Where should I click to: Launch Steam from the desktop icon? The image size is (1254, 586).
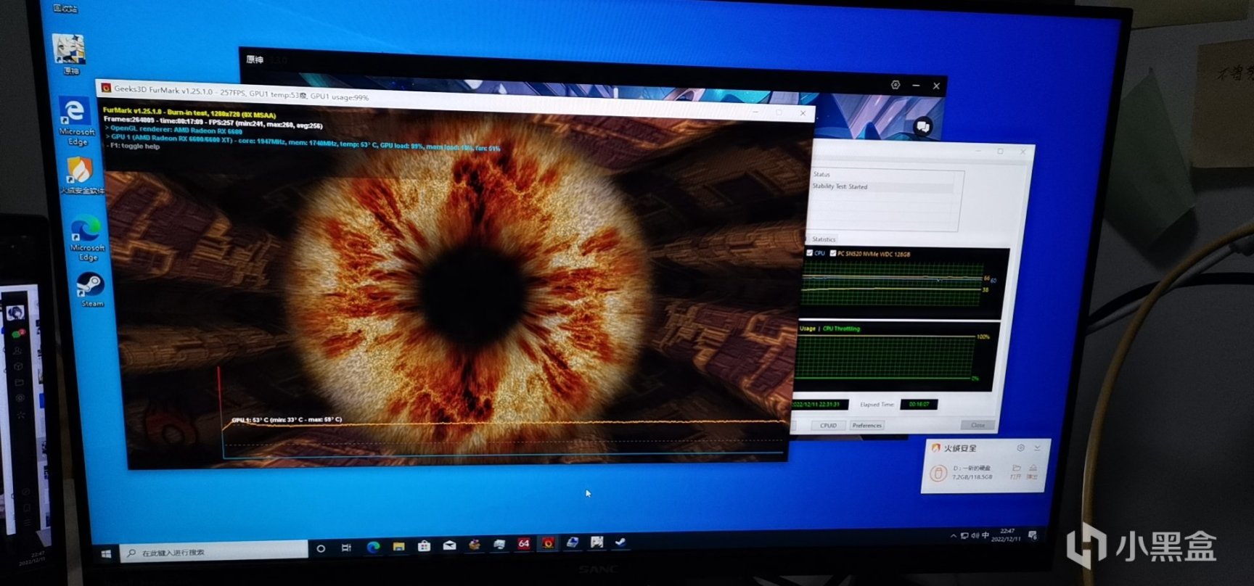click(x=91, y=289)
